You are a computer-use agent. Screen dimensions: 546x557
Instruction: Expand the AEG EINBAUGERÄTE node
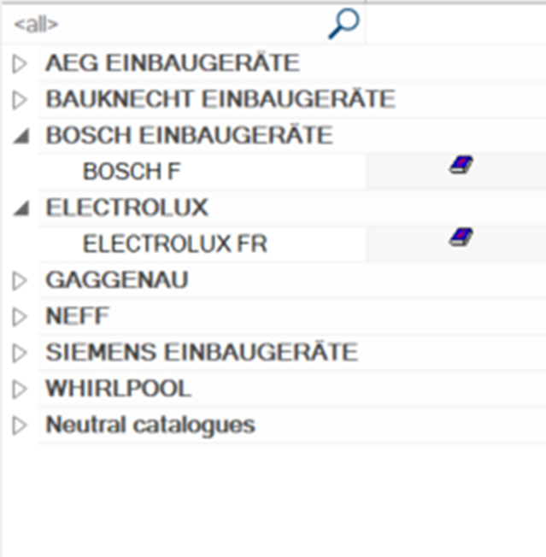[x=20, y=64]
